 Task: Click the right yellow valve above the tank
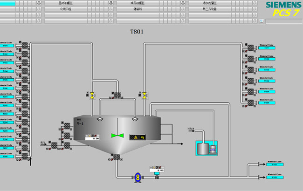(x=145, y=95)
